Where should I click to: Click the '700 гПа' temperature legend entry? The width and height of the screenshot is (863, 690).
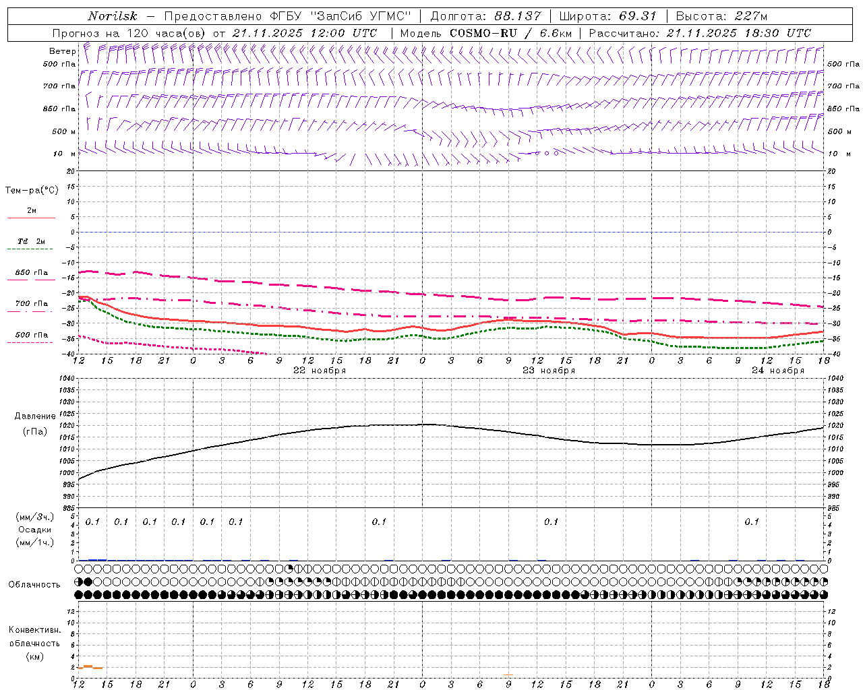(32, 304)
